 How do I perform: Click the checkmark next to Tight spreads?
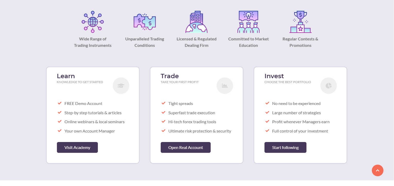[x=163, y=103]
